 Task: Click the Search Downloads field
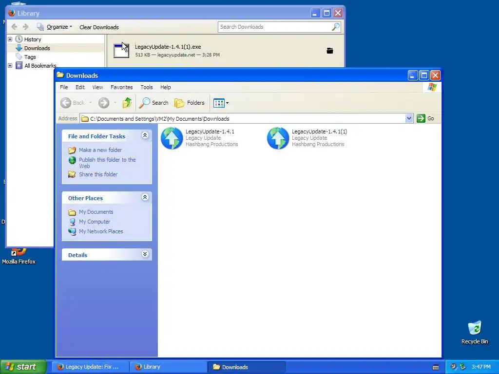[275, 27]
